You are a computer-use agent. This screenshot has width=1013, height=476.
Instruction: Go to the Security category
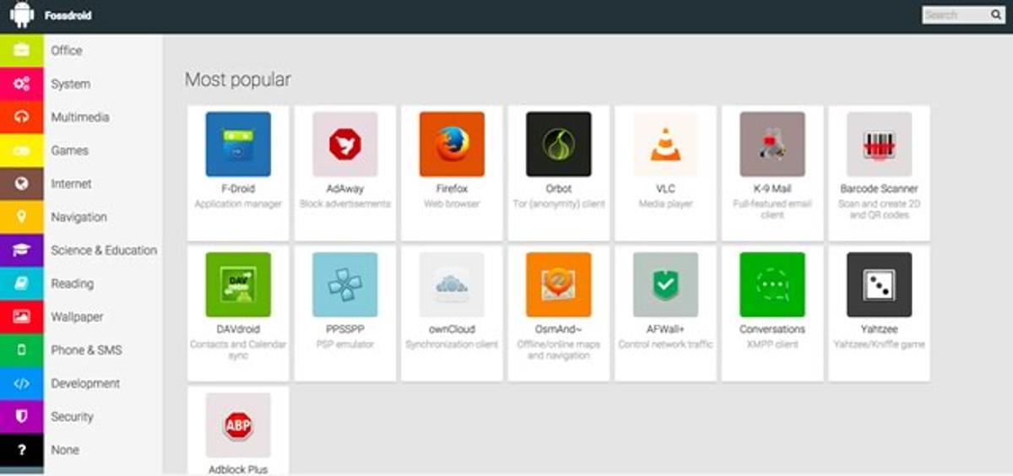coord(72,416)
